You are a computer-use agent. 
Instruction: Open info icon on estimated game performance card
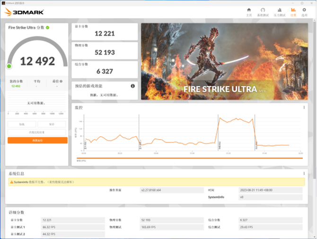click(x=132, y=86)
